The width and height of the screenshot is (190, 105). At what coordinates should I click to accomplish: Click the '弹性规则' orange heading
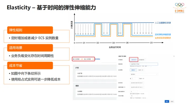[x=30, y=30]
